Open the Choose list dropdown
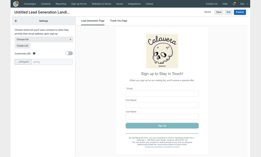The height and width of the screenshot is (157, 261). (44, 39)
